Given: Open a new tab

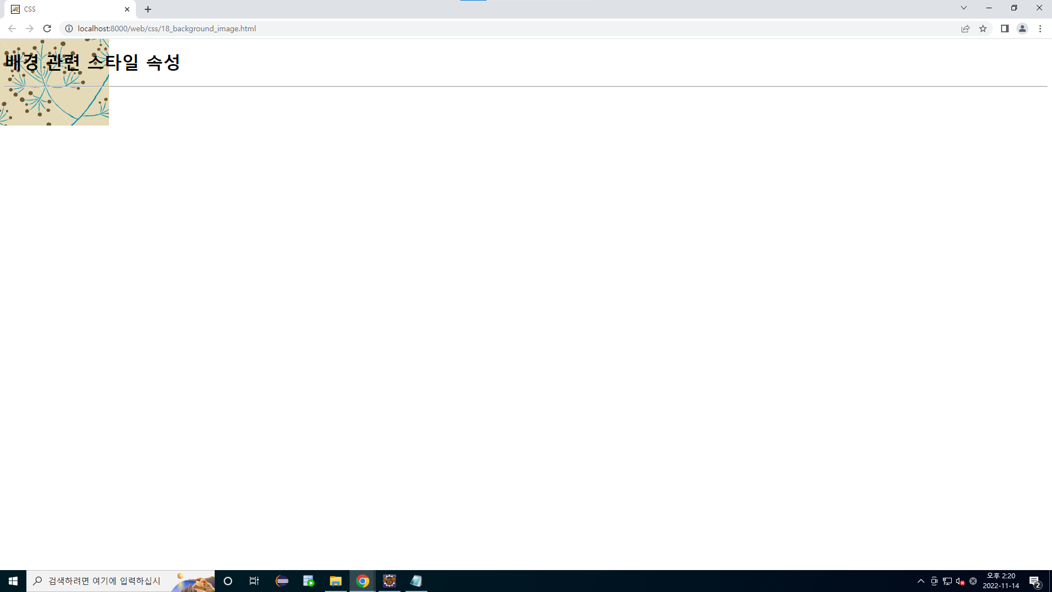Looking at the screenshot, I should tap(148, 9).
